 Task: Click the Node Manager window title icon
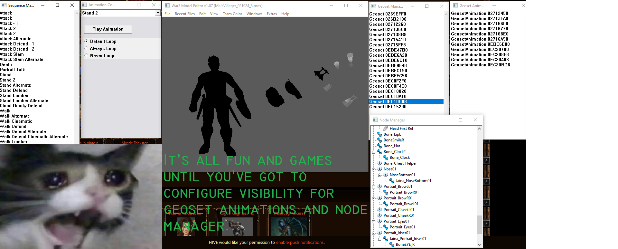tap(375, 120)
